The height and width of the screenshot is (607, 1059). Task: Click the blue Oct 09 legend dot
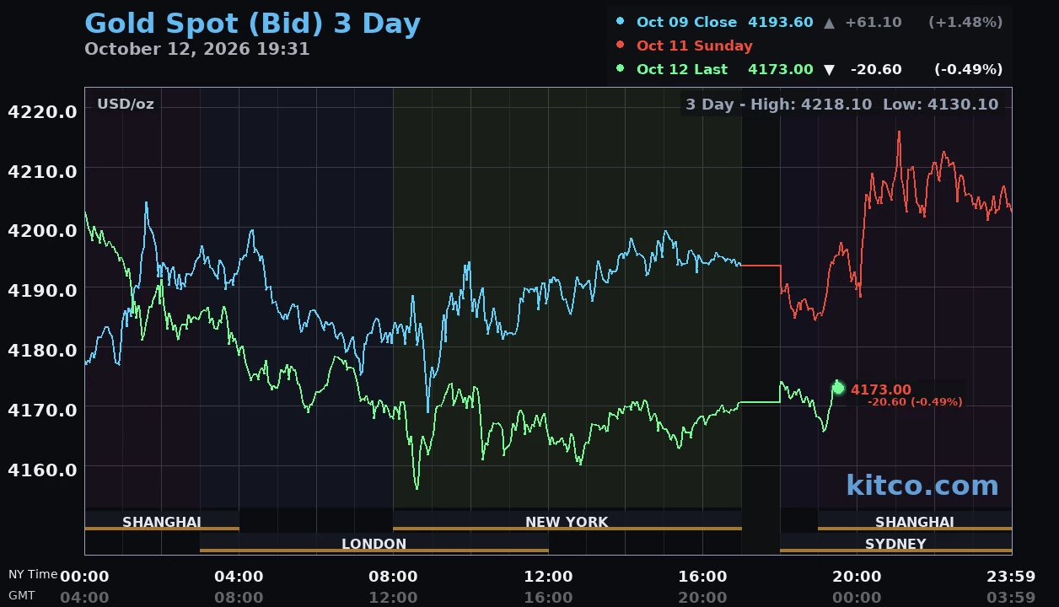(x=621, y=22)
